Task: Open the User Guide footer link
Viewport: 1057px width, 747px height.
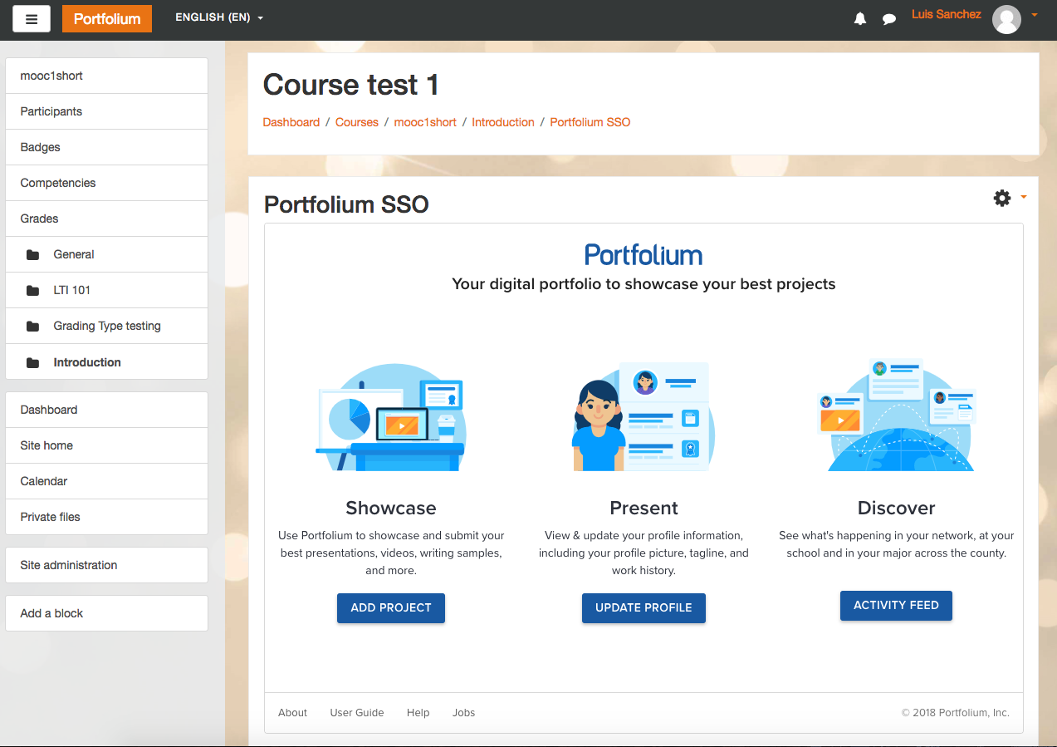Action: pyautogui.click(x=357, y=713)
